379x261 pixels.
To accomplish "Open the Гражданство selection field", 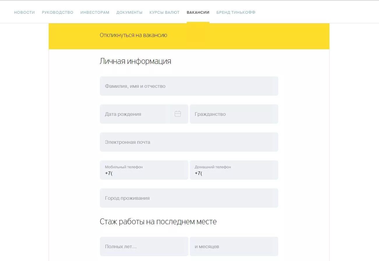I will pos(234,114).
